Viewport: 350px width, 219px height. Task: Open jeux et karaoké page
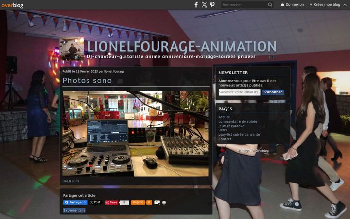click(x=231, y=126)
